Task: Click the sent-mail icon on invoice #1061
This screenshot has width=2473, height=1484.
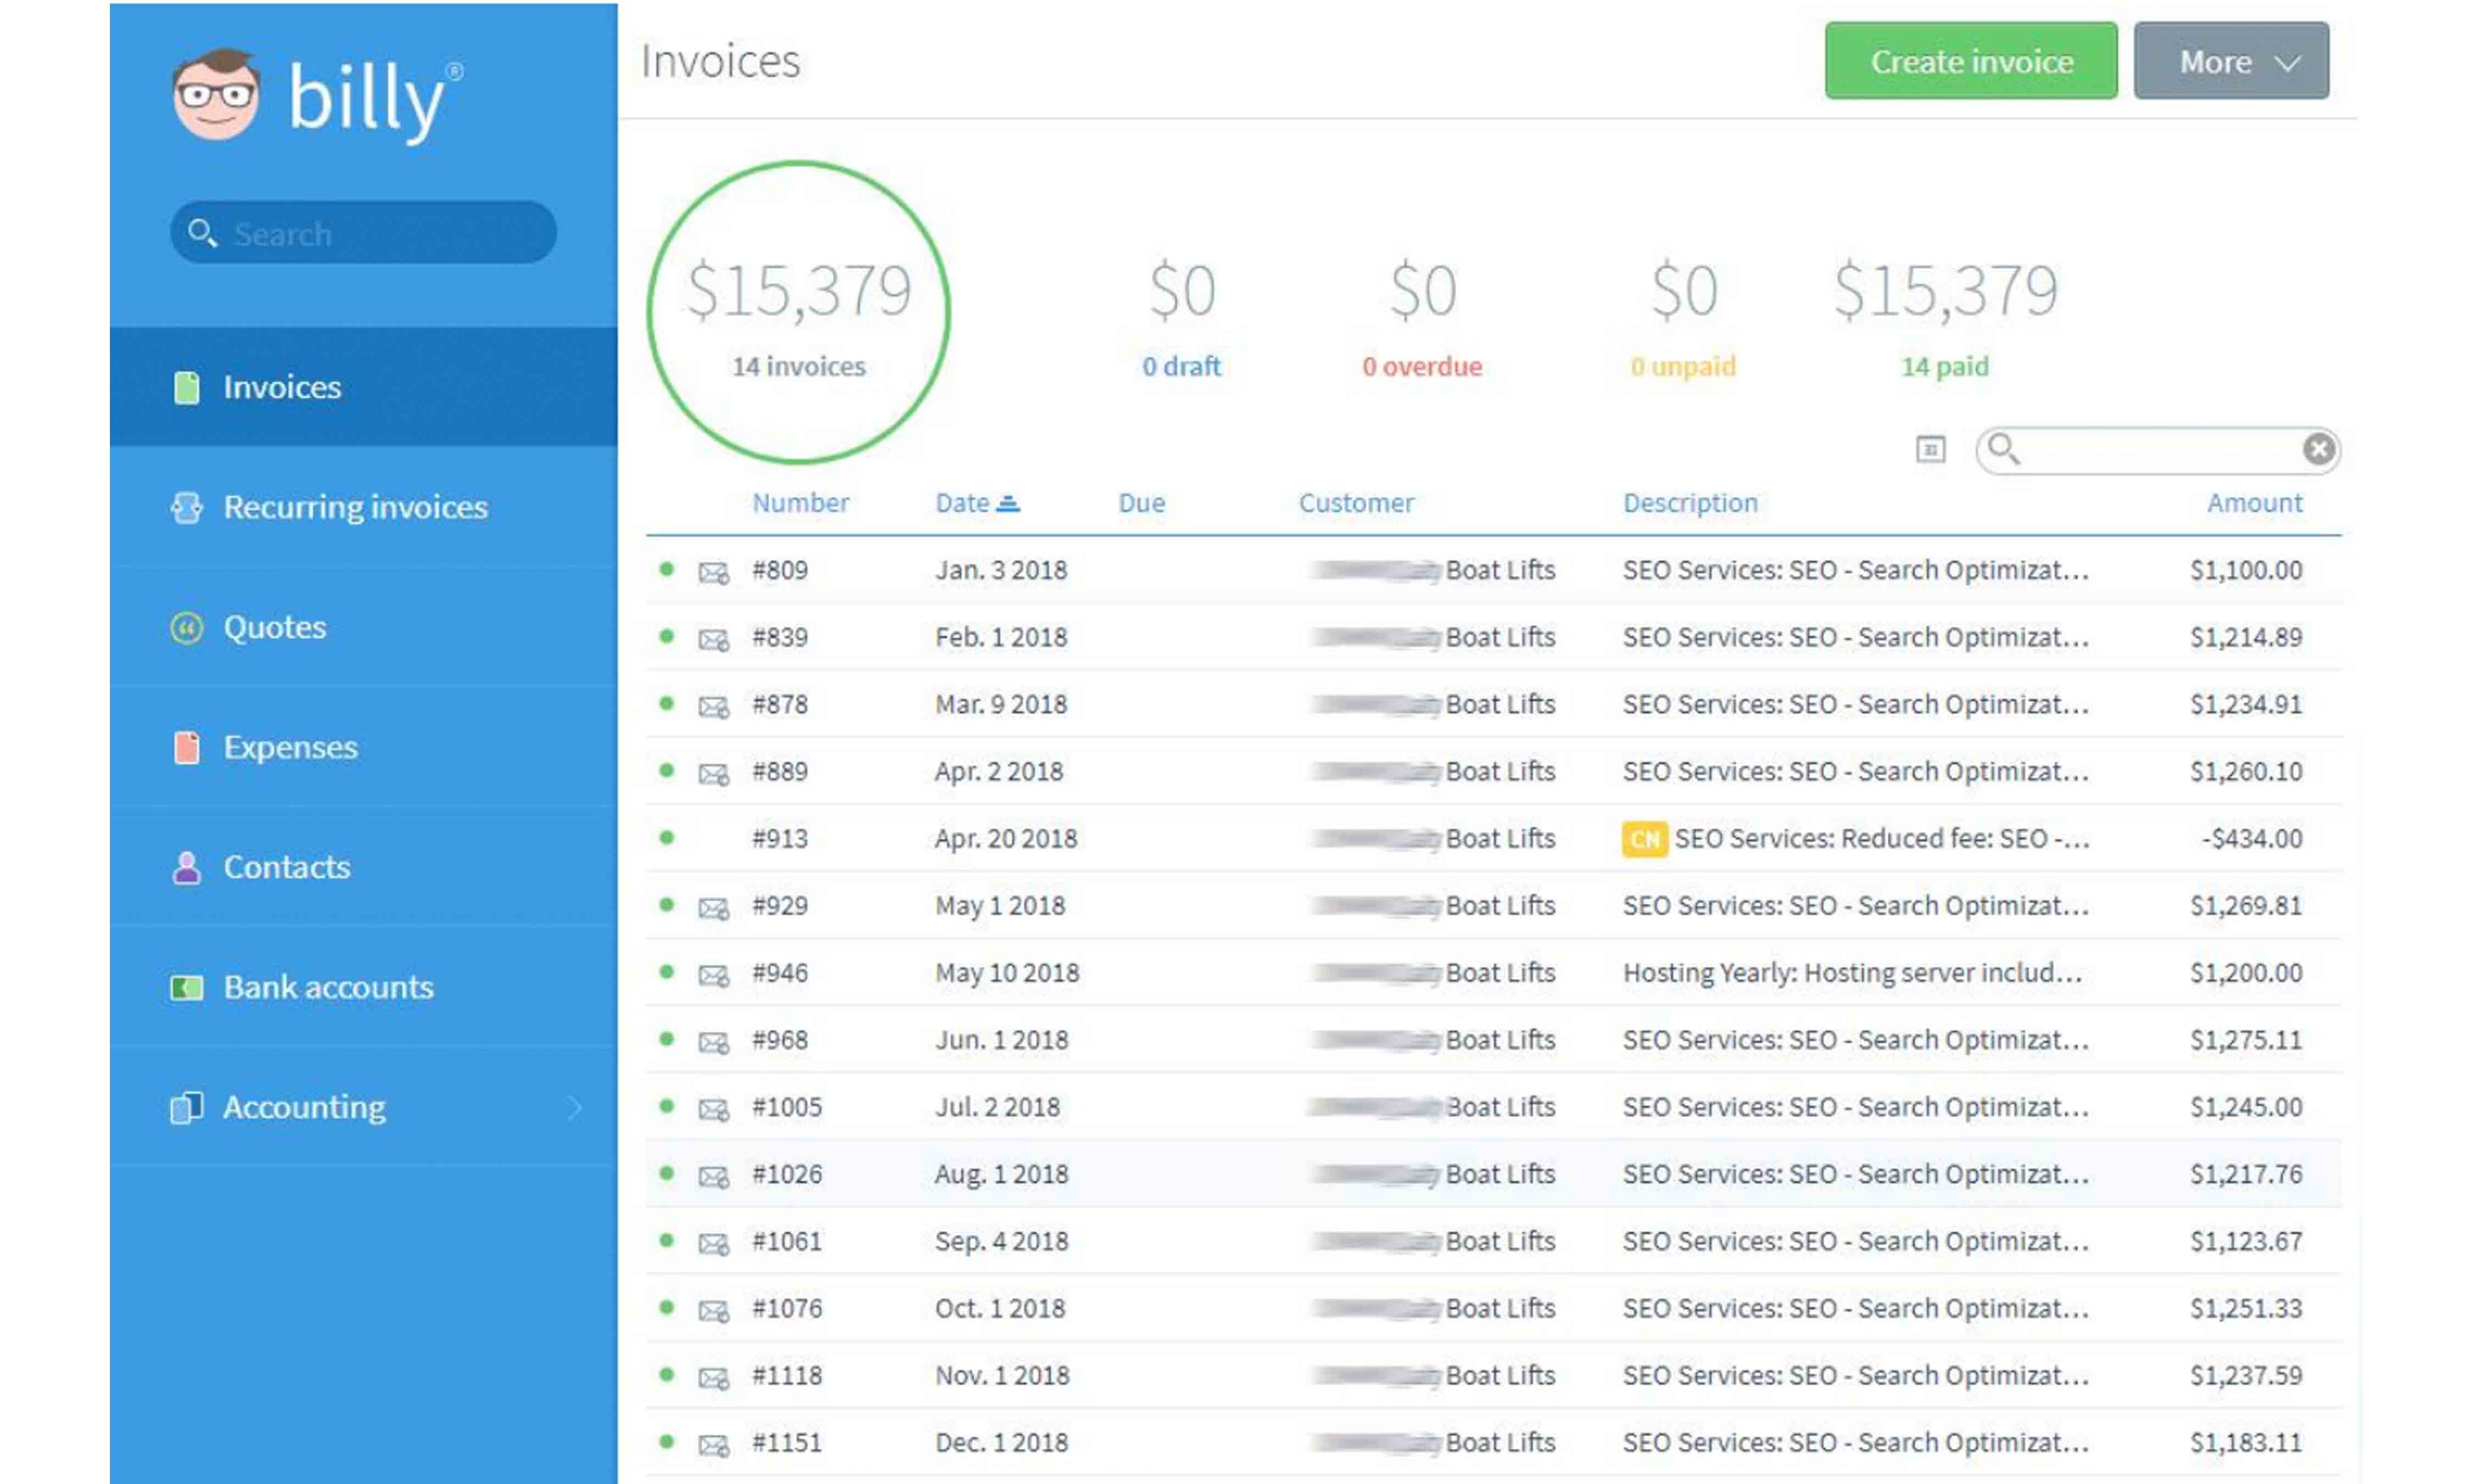Action: 713,1243
